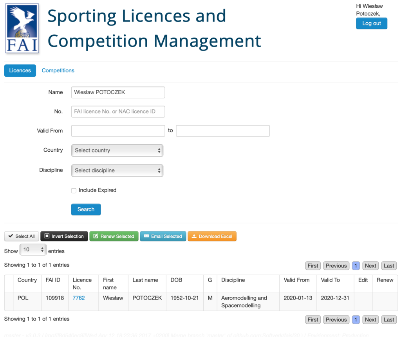Click the Valid From end date field
401x337 pixels.
(222, 131)
